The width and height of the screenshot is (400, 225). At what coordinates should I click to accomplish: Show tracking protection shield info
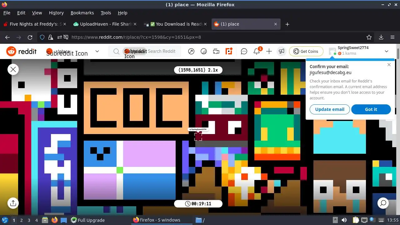click(x=42, y=37)
